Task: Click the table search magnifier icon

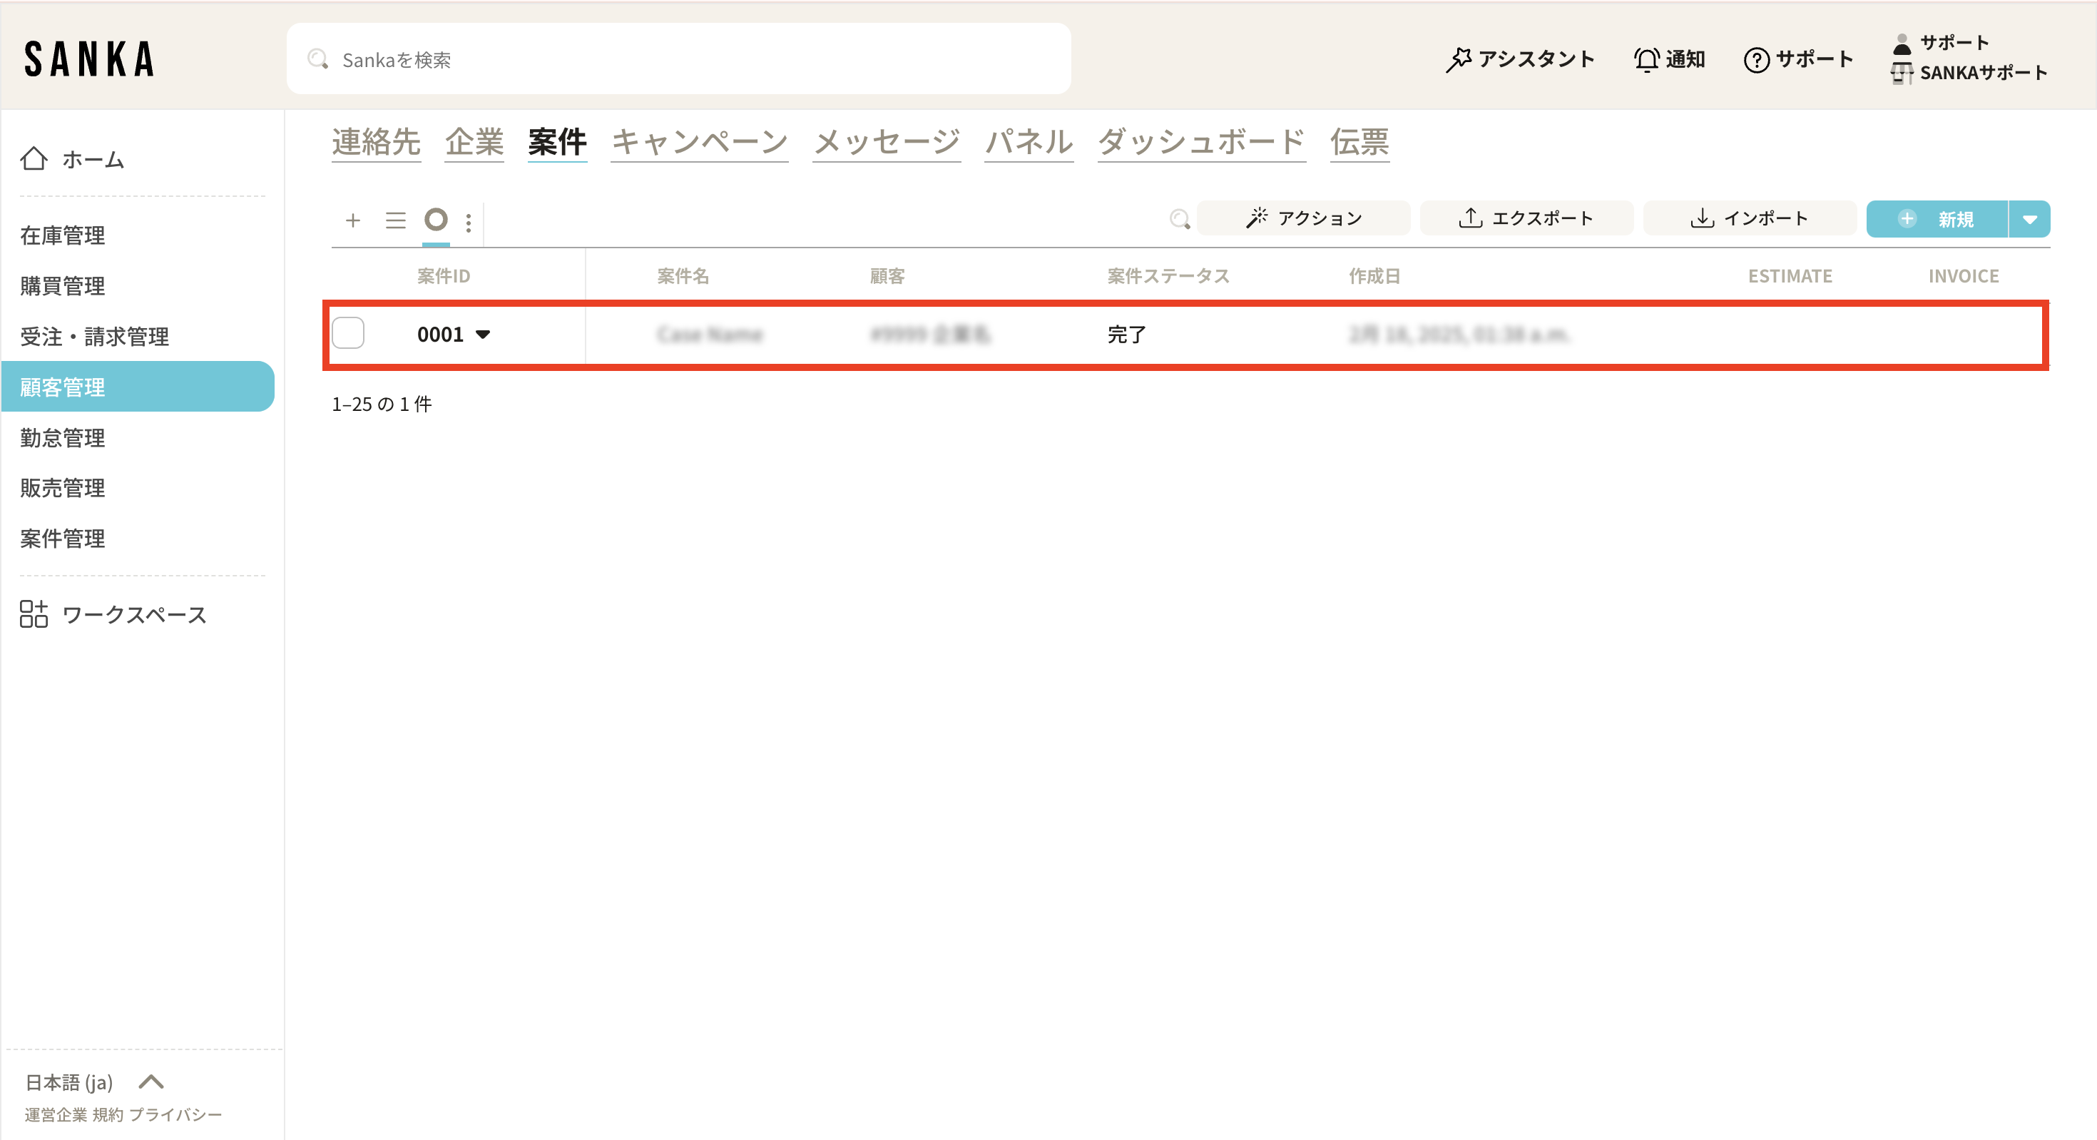Action: click(x=1179, y=218)
